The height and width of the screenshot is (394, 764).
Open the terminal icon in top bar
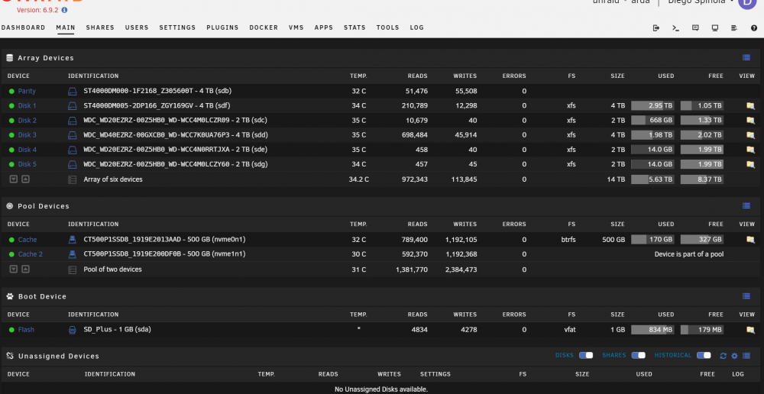coord(676,27)
